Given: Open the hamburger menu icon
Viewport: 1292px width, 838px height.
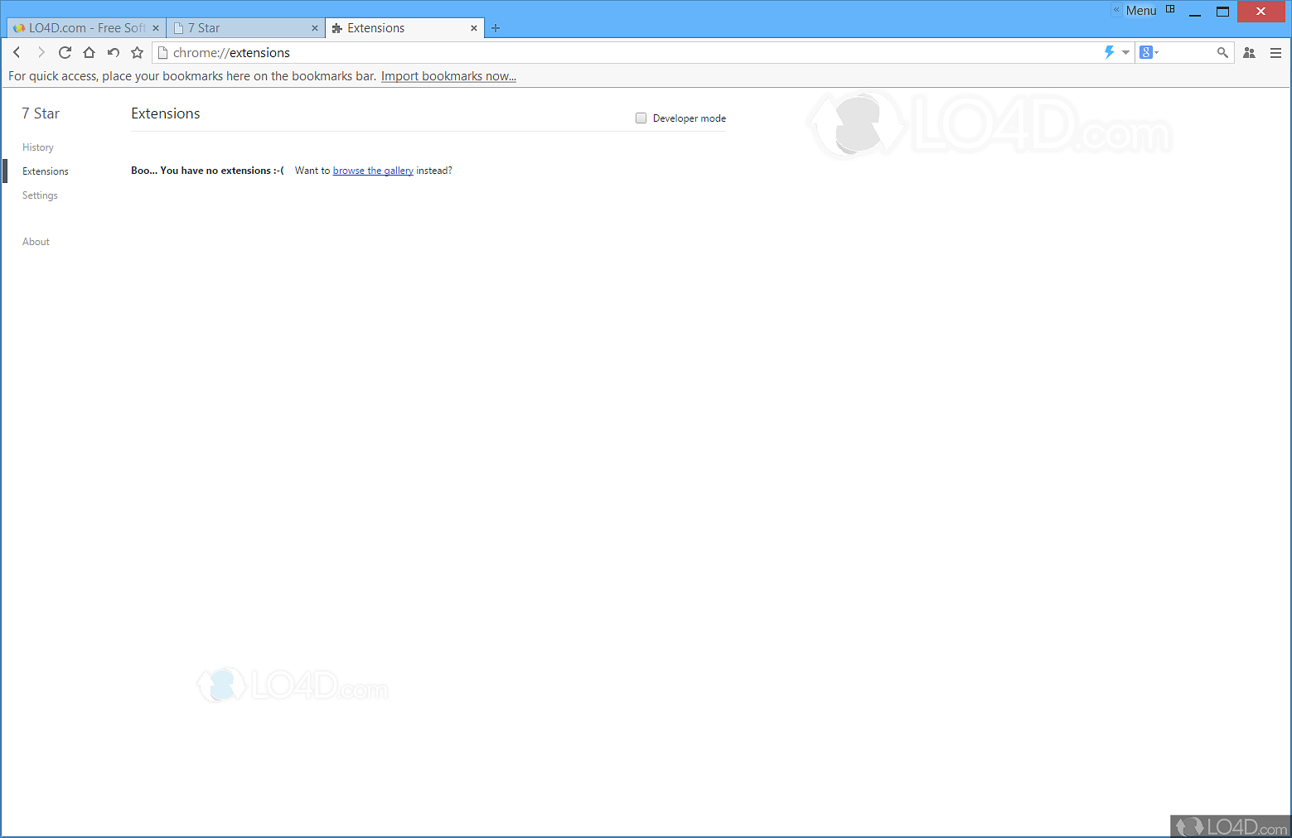Looking at the screenshot, I should (x=1275, y=52).
